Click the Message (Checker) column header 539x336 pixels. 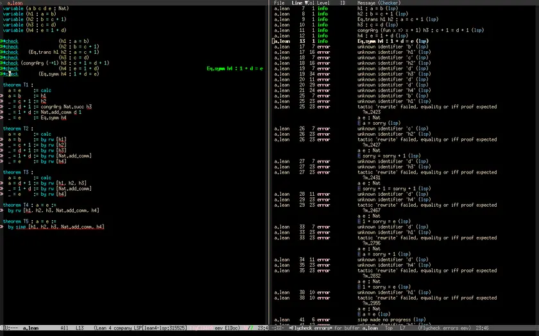pyautogui.click(x=379, y=3)
